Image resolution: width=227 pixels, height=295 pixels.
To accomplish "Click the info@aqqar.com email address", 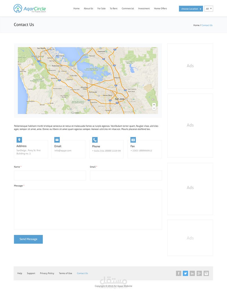I will coord(63,151).
